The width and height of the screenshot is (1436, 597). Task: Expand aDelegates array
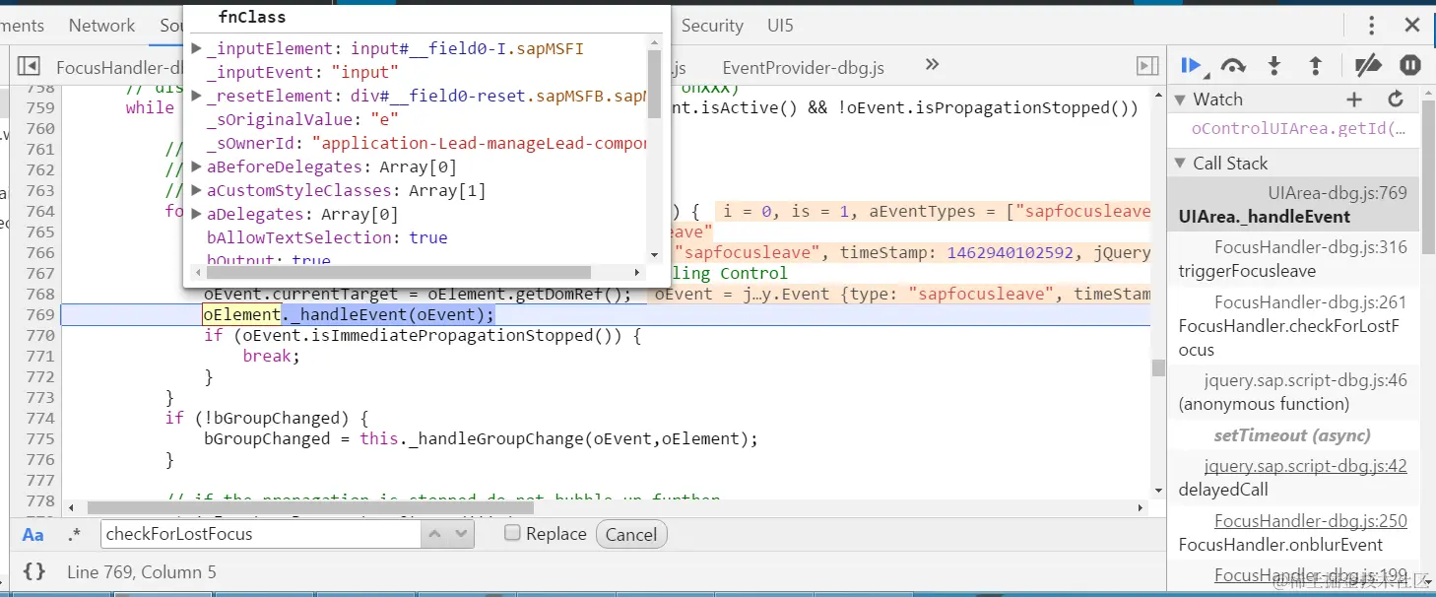pos(196,214)
